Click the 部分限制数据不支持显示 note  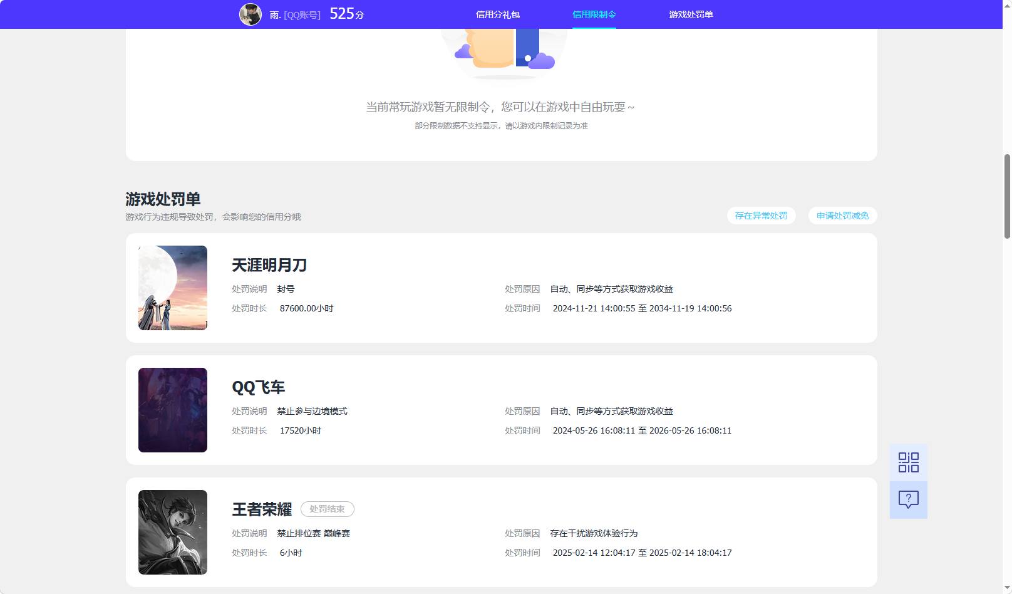point(501,126)
